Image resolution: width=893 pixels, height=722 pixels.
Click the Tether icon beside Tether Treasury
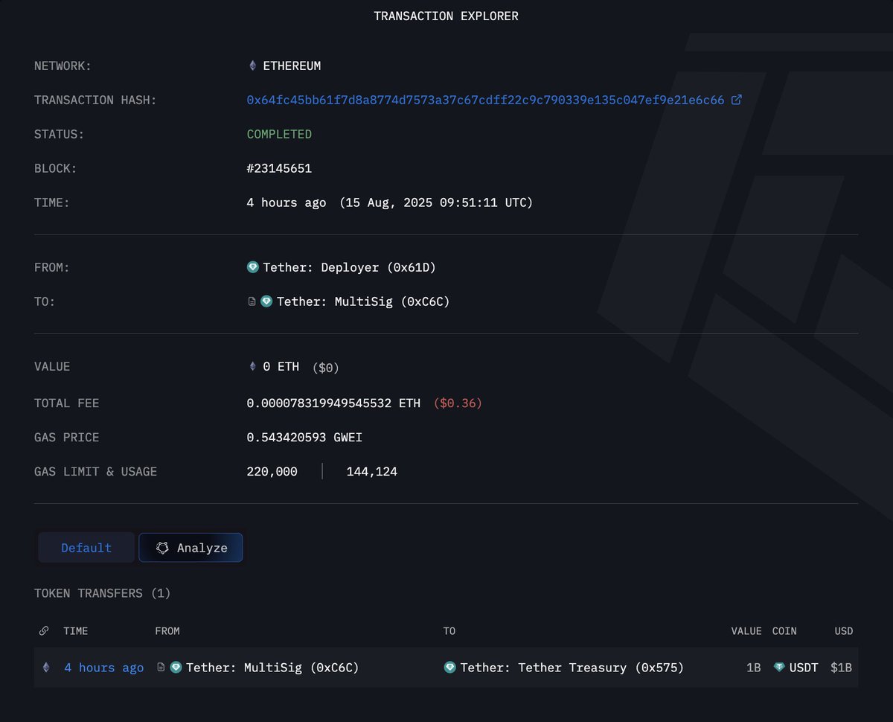(x=449, y=668)
